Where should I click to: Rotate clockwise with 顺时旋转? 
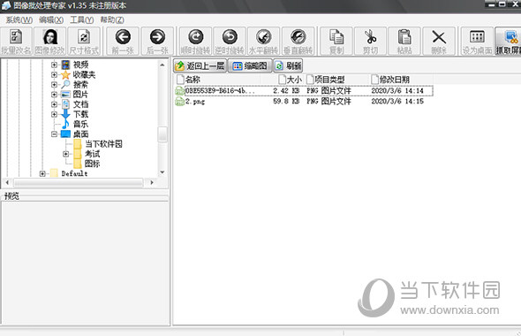click(195, 41)
